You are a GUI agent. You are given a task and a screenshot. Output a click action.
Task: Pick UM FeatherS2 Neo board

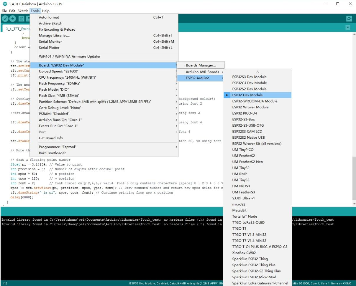pos(257,162)
